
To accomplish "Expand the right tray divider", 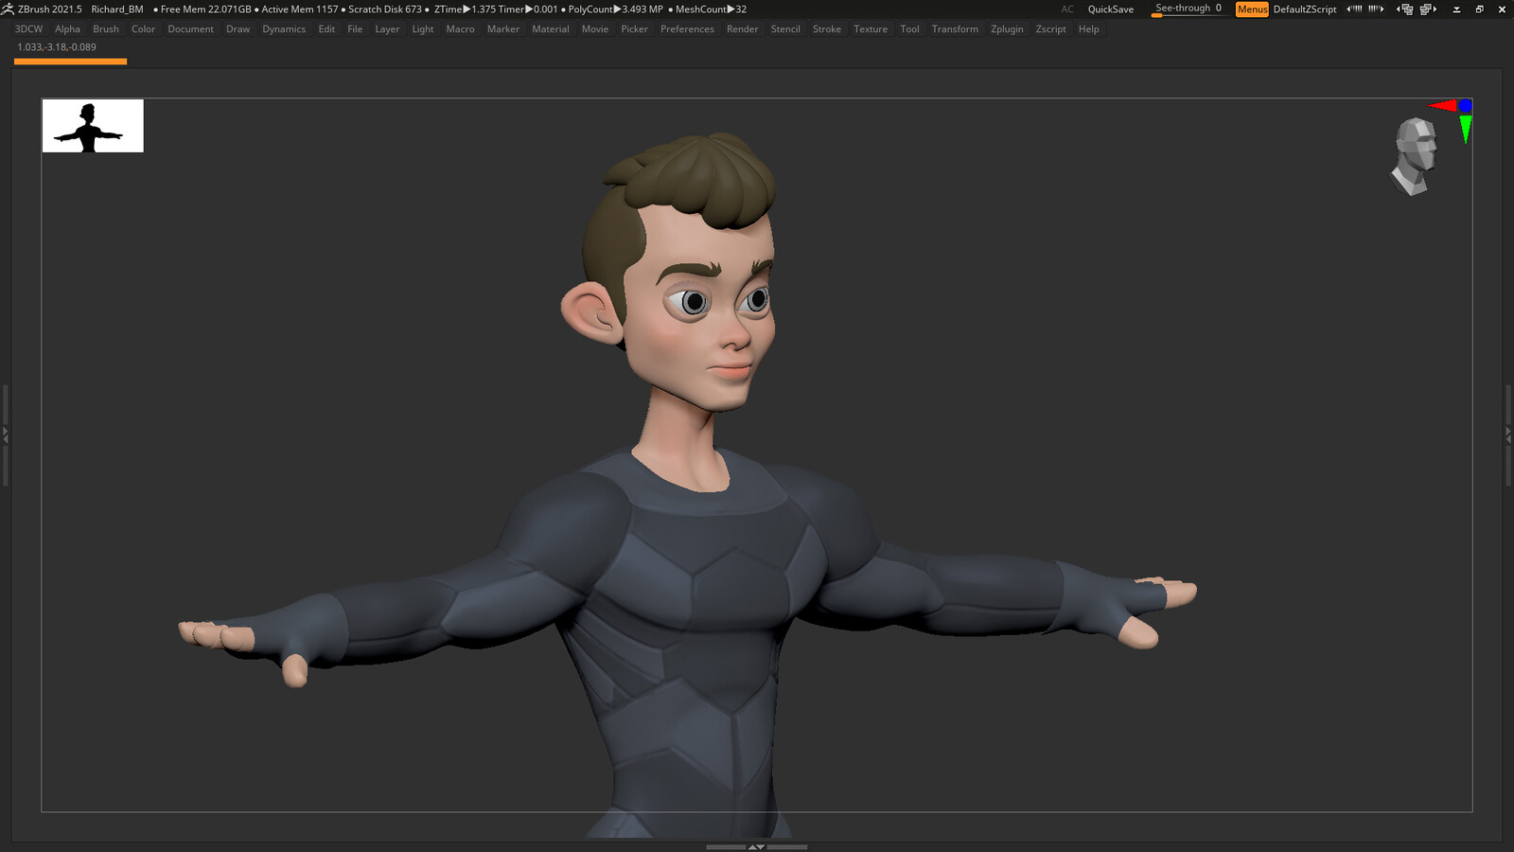I will pyautogui.click(x=1508, y=435).
